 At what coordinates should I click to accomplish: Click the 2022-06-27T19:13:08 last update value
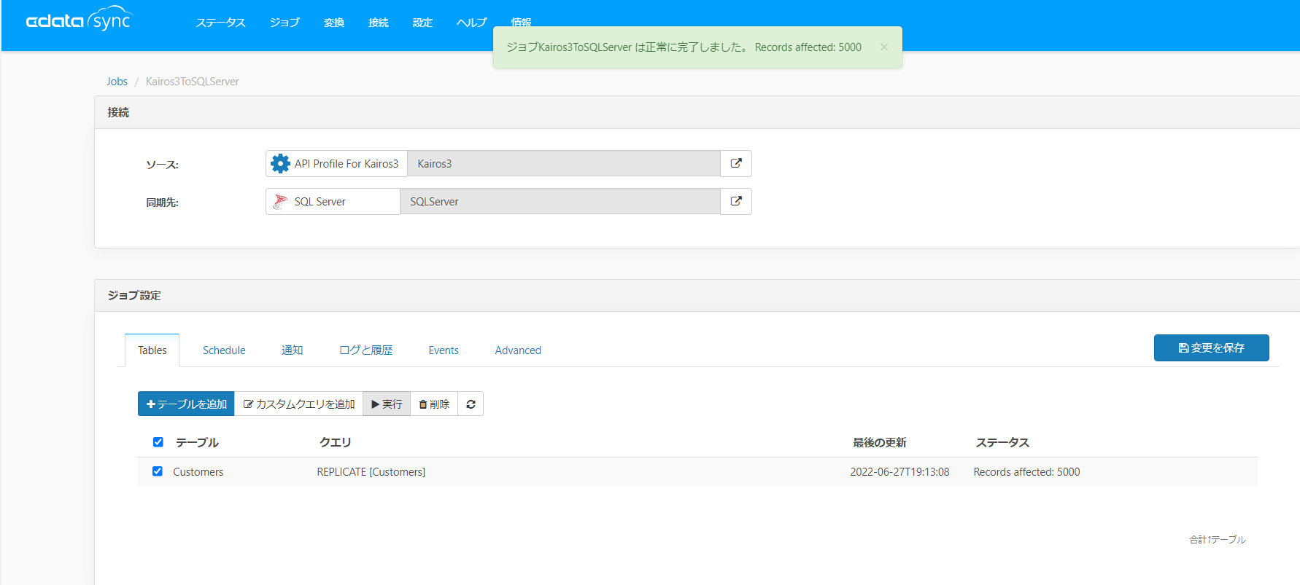pyautogui.click(x=899, y=472)
